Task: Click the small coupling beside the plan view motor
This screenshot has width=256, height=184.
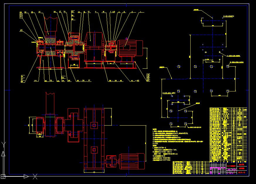Action: [112, 161]
